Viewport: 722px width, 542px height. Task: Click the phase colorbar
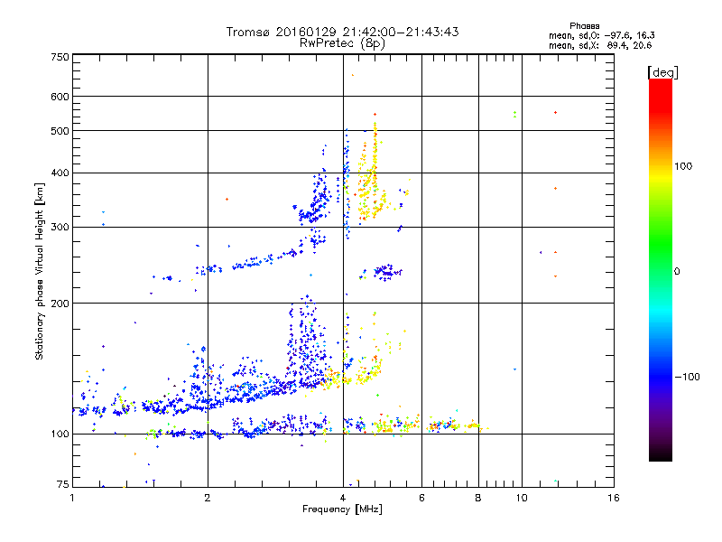[661, 270]
